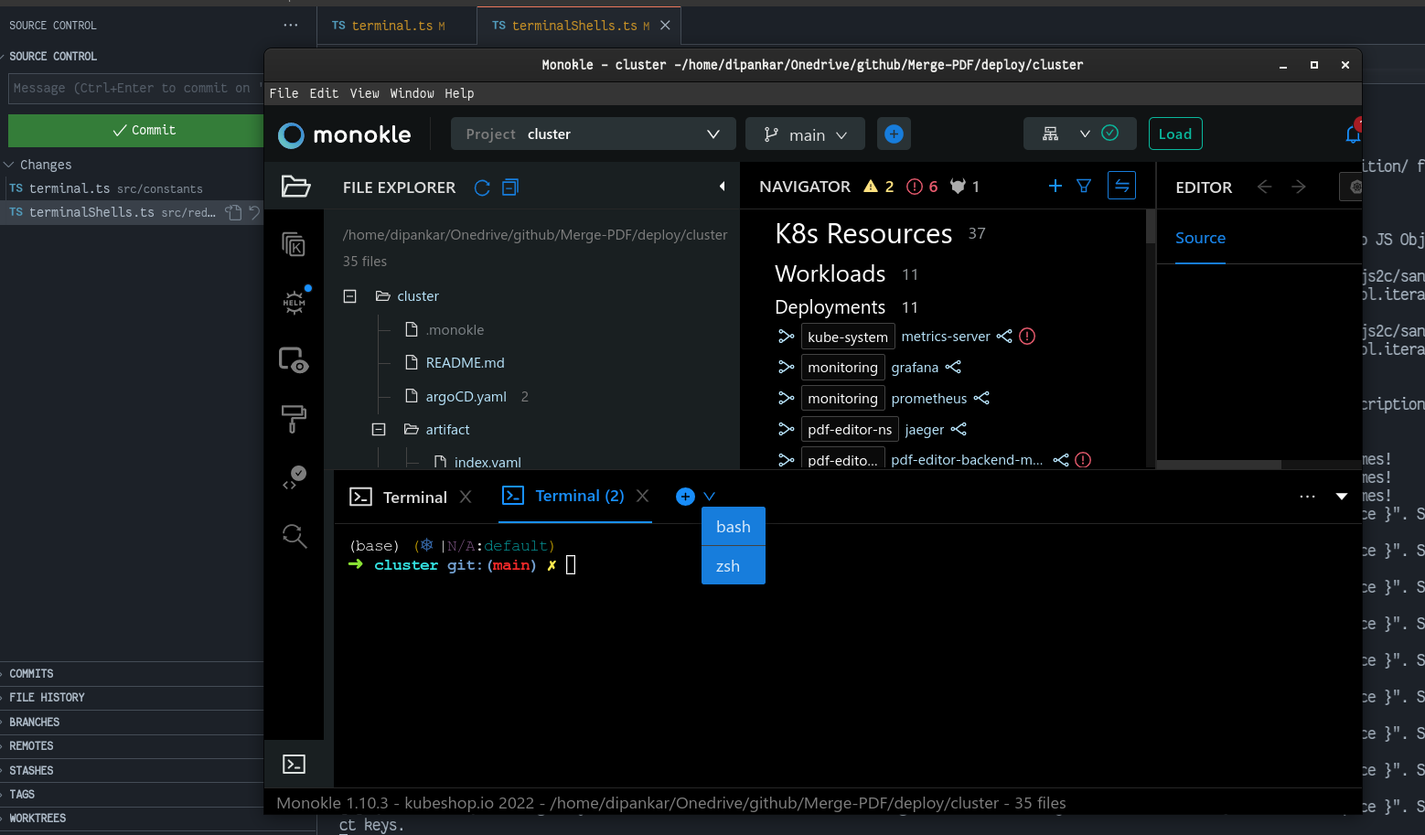Click the jaeger incoming links icon
Image resolution: width=1425 pixels, height=835 pixels.
[x=787, y=429]
